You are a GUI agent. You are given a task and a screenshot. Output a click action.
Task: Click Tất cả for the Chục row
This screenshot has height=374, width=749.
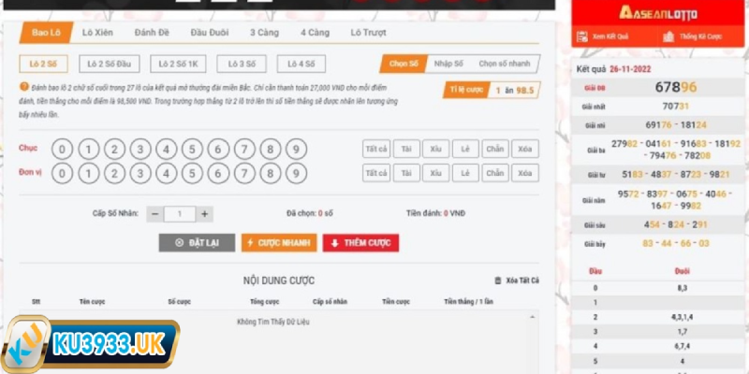(376, 149)
